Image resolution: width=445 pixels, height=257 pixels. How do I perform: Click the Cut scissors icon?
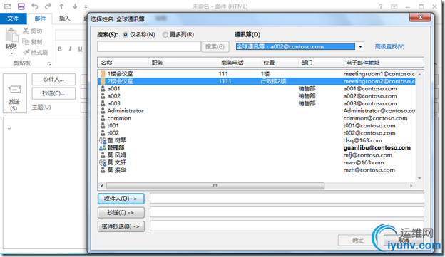click(26, 31)
